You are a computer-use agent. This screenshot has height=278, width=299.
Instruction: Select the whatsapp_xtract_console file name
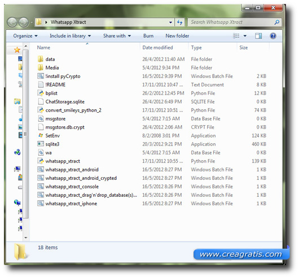click(72, 186)
